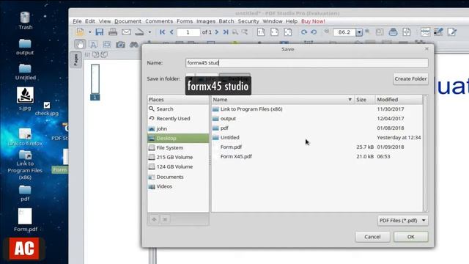The height and width of the screenshot is (264, 469).
Task: Click the Save floppy-disk icon in main toolbar
Action: pos(100,32)
